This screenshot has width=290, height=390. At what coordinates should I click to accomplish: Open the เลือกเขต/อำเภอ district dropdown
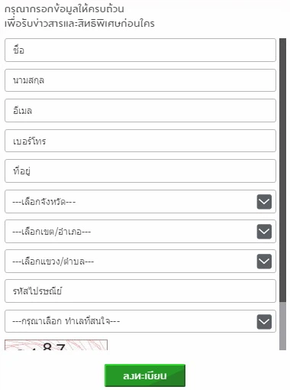point(140,232)
